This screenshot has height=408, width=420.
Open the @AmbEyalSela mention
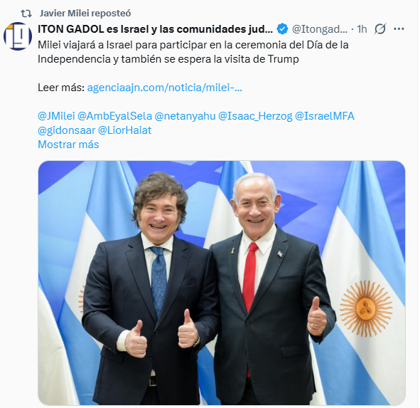(x=114, y=116)
